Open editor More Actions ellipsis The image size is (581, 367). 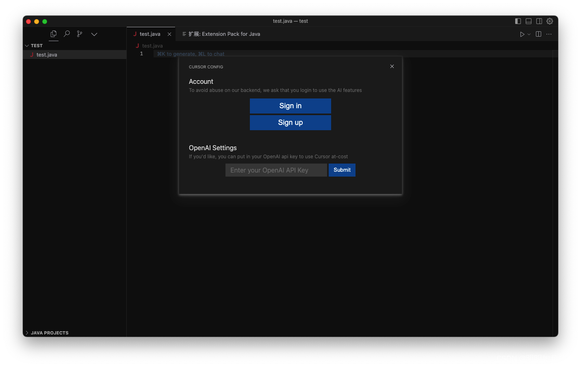tap(549, 34)
